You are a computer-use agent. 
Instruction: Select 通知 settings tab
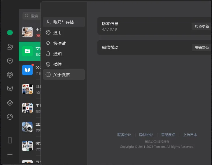(64, 54)
